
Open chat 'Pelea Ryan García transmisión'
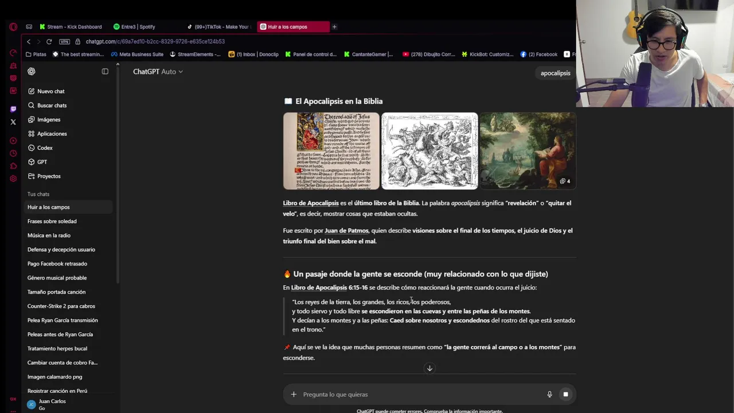(x=69, y=320)
